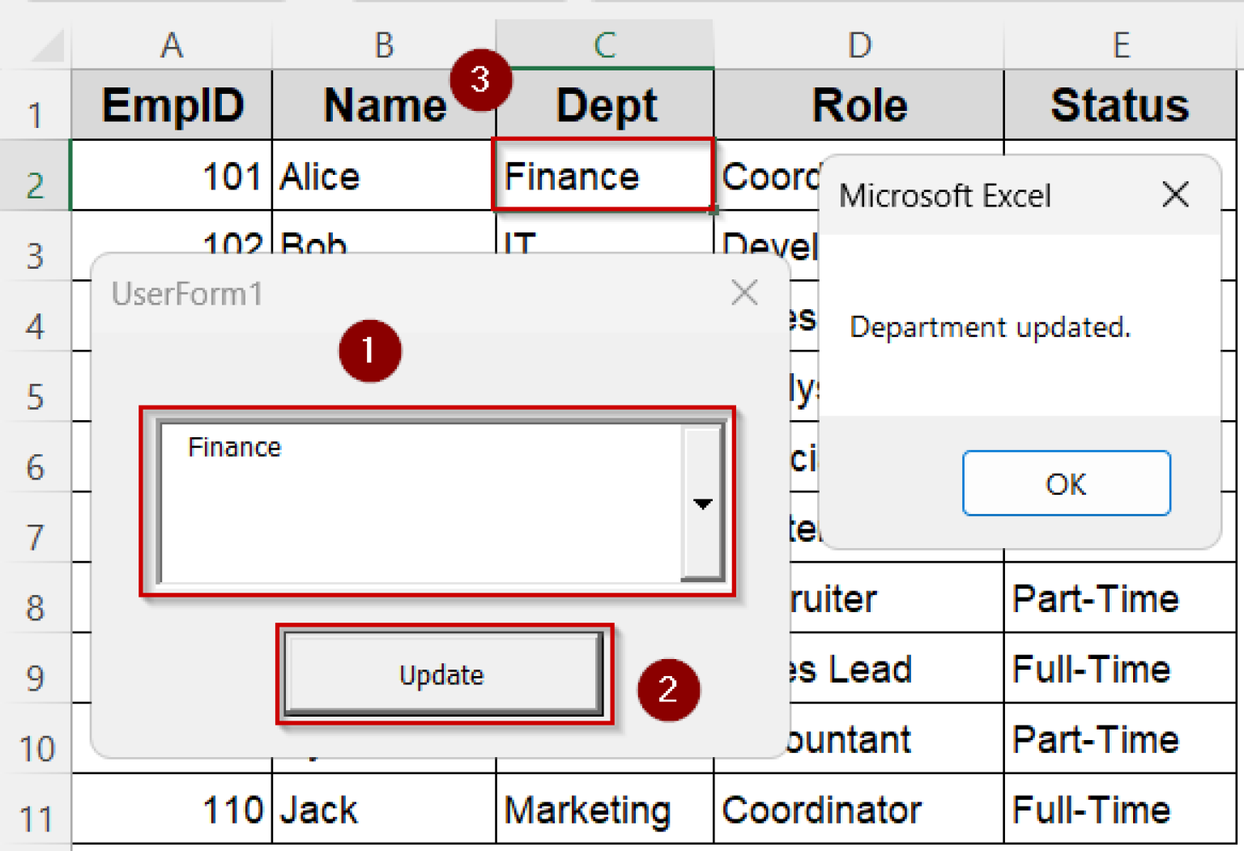This screenshot has width=1244, height=851.
Task: Select the Coordinator role cell in row 11
Action: pyautogui.click(x=858, y=809)
